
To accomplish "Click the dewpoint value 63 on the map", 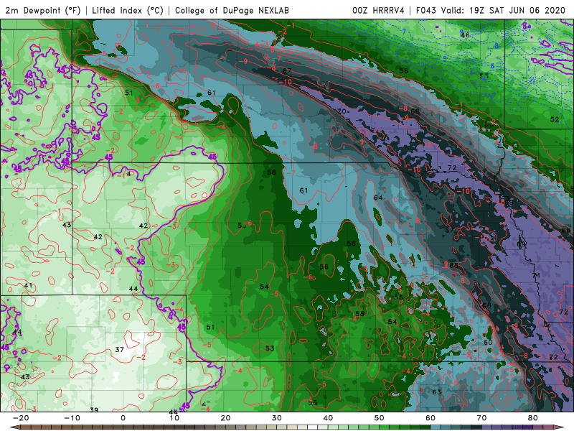I will point(437,392).
